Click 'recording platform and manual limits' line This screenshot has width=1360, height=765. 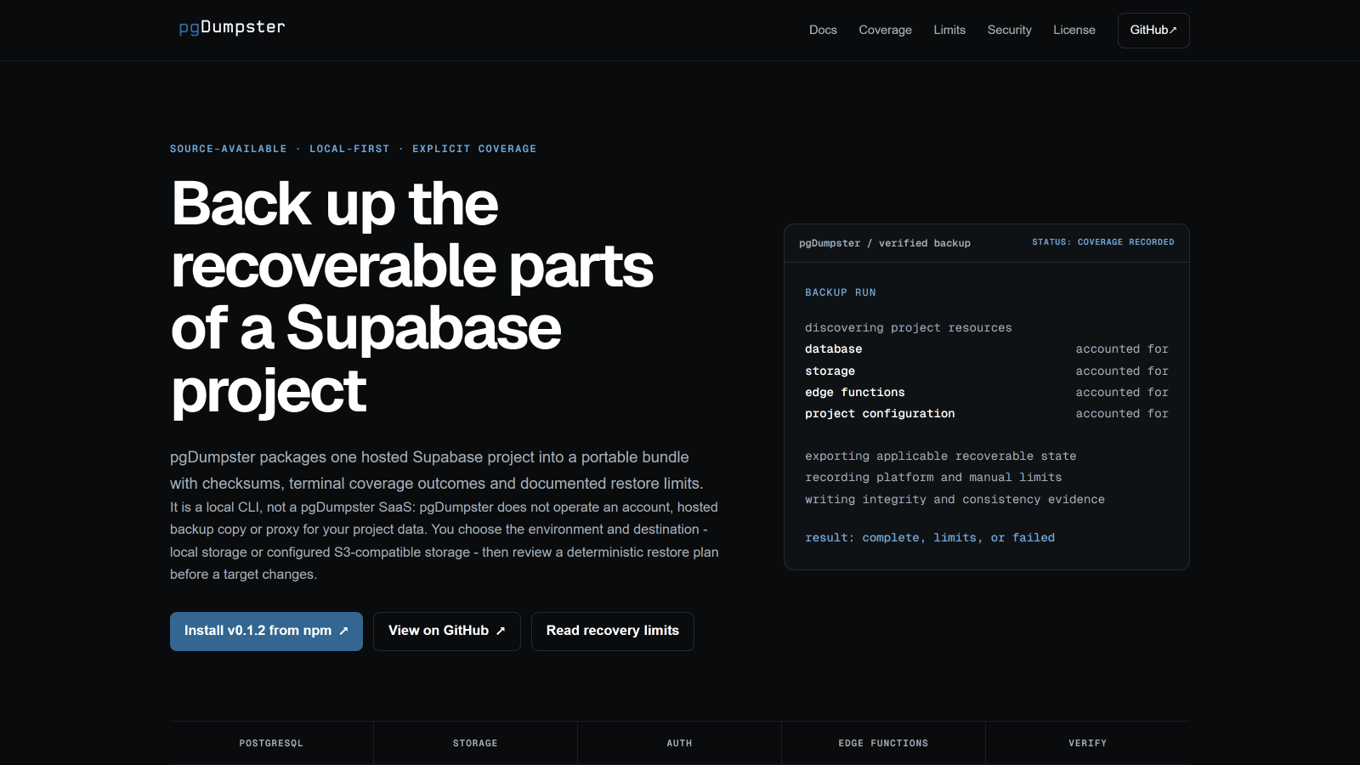pos(933,478)
